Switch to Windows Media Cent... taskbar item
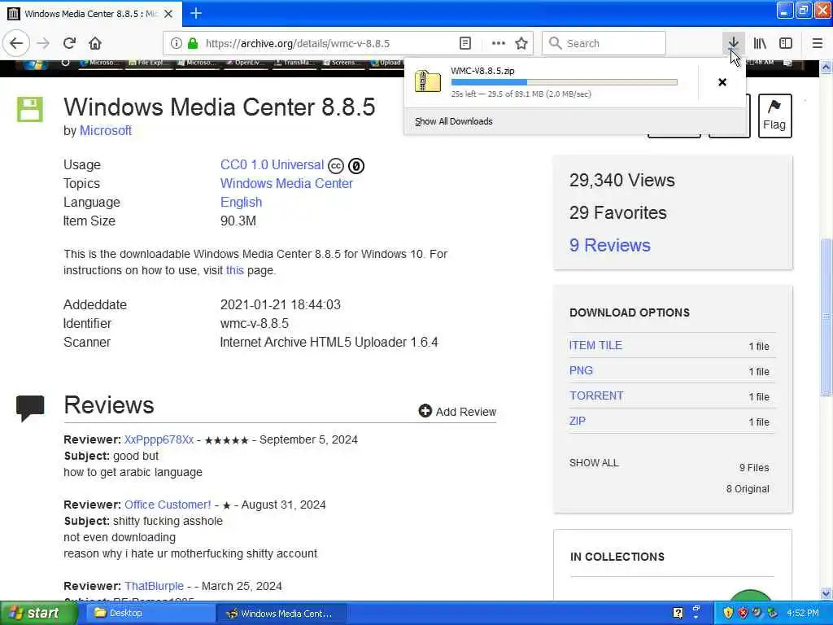This screenshot has width=833, height=625. (281, 614)
